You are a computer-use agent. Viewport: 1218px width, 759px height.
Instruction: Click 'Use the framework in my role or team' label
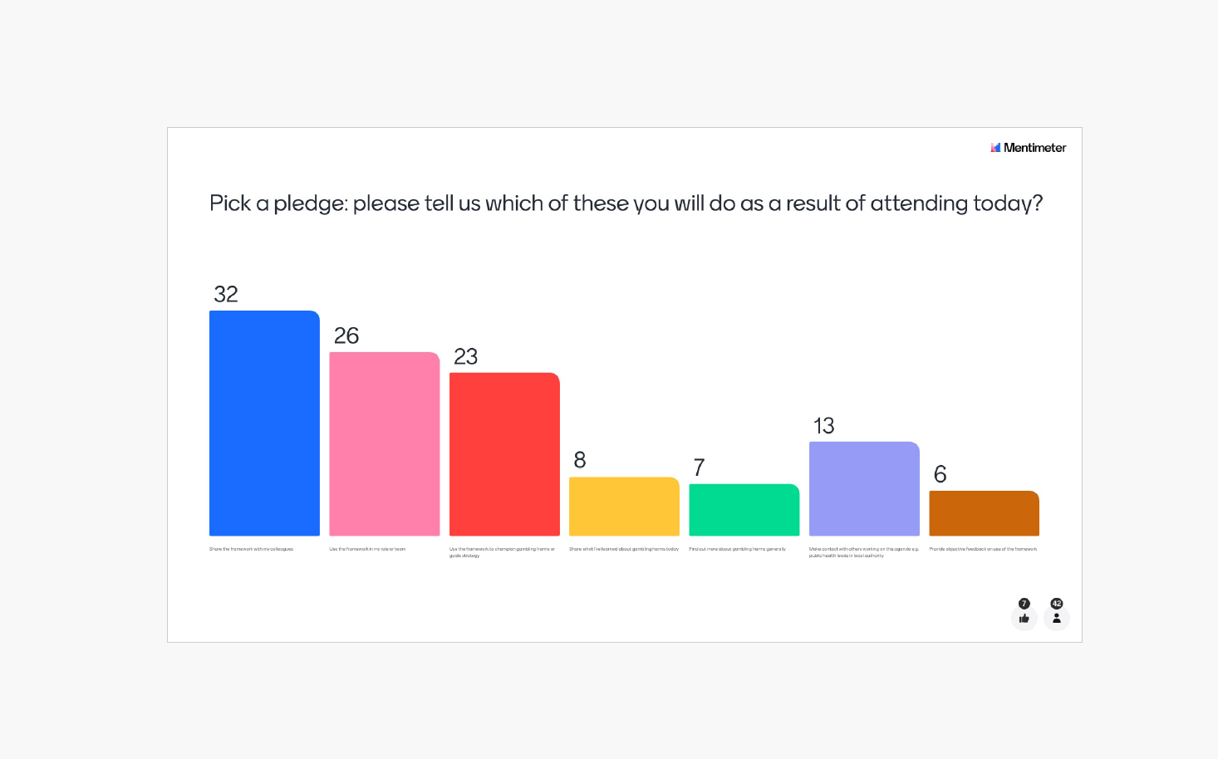pyautogui.click(x=367, y=549)
